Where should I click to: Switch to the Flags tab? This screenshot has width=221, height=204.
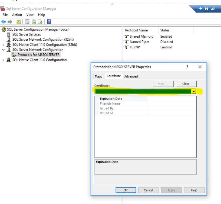coord(98,76)
